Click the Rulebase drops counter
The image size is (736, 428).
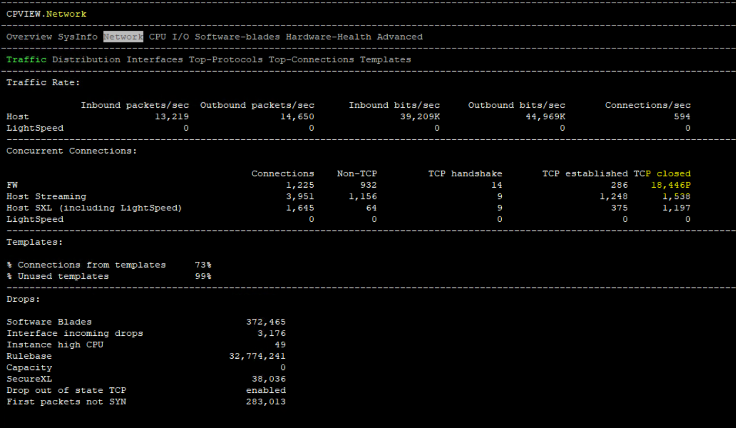tap(29, 356)
